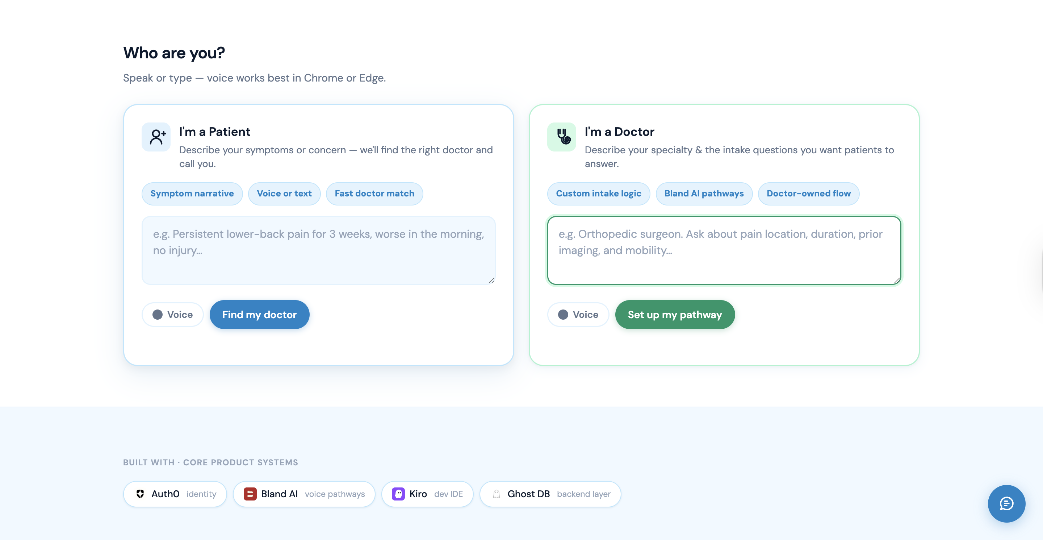Screen dimensions: 1043x540
Task: Click the Kiro purple ghost logo
Action: point(398,494)
